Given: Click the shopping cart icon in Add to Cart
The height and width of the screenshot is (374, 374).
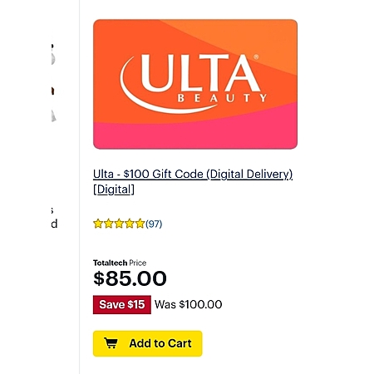Looking at the screenshot, I should (111, 343).
